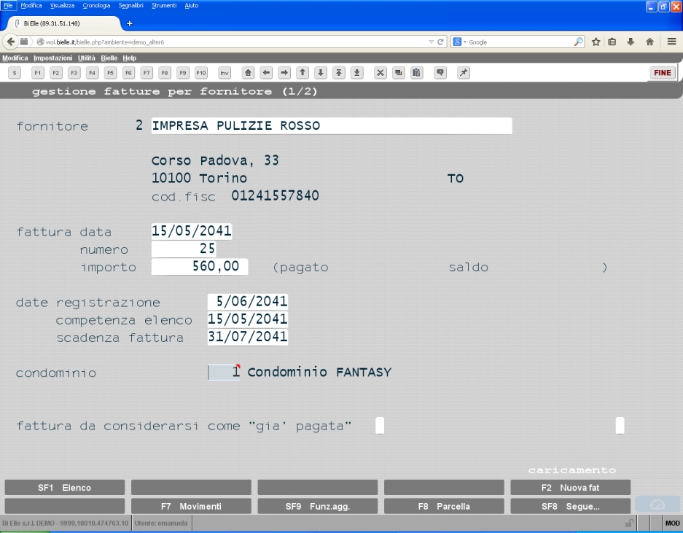
Task: Click the F5 toolbar key button
Action: 110,73
